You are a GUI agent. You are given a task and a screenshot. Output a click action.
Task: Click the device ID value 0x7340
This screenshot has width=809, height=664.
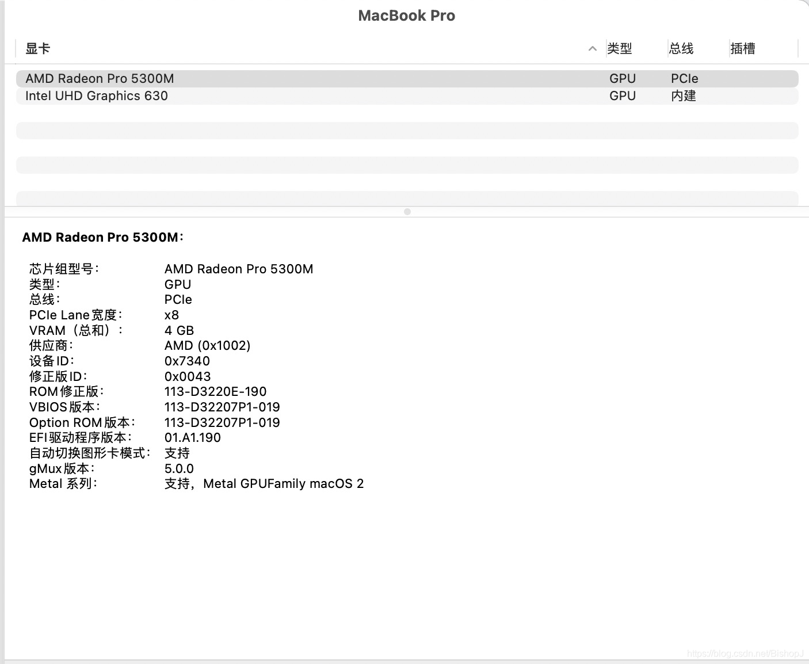click(187, 361)
